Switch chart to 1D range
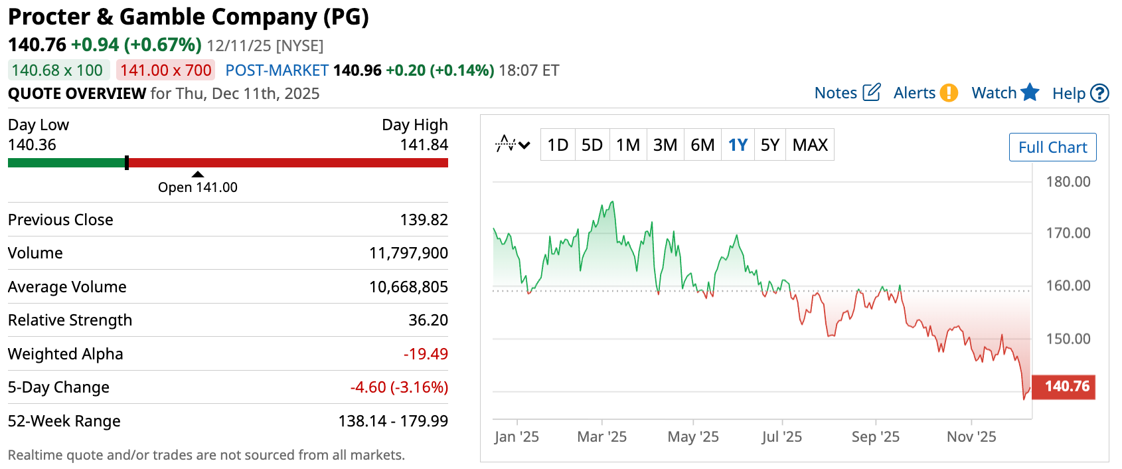Viewport: 1122px width, 469px height. (x=558, y=145)
